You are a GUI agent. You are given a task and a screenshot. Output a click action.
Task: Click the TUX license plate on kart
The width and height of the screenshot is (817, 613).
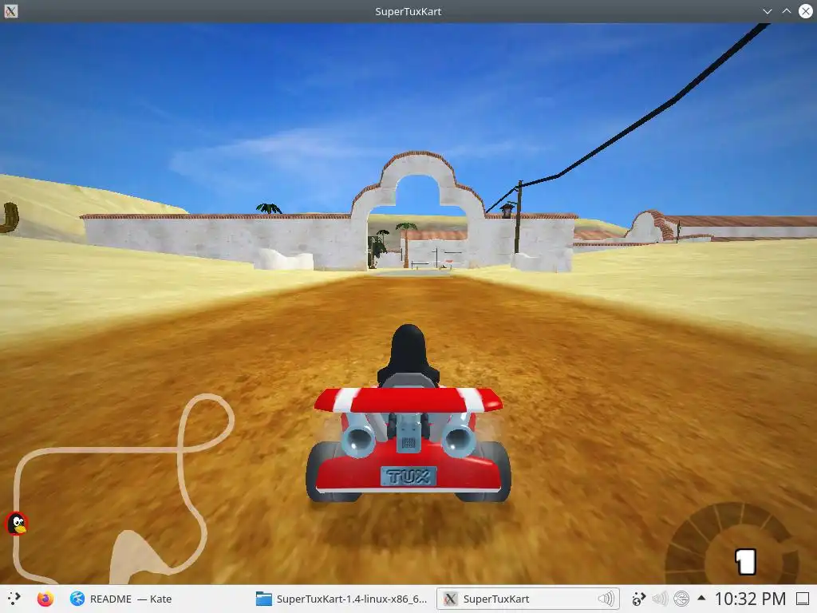coord(408,477)
